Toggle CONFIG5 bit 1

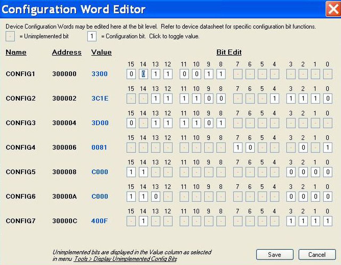click(x=315, y=172)
